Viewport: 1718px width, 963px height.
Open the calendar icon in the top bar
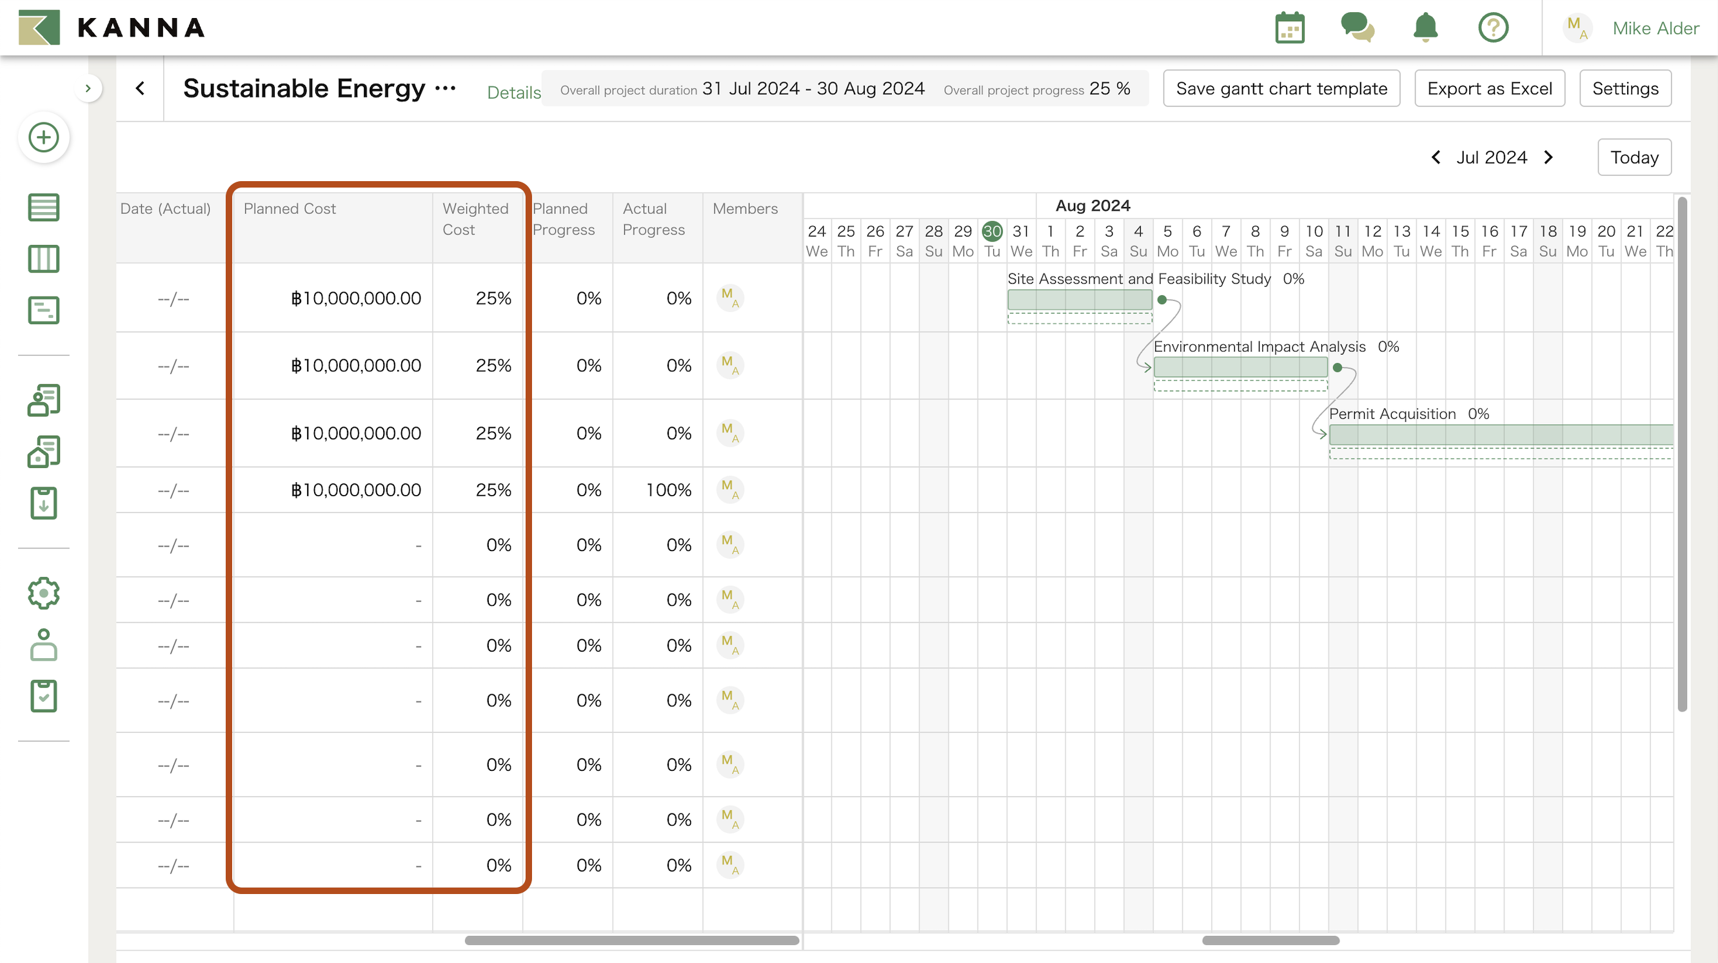(x=1290, y=27)
